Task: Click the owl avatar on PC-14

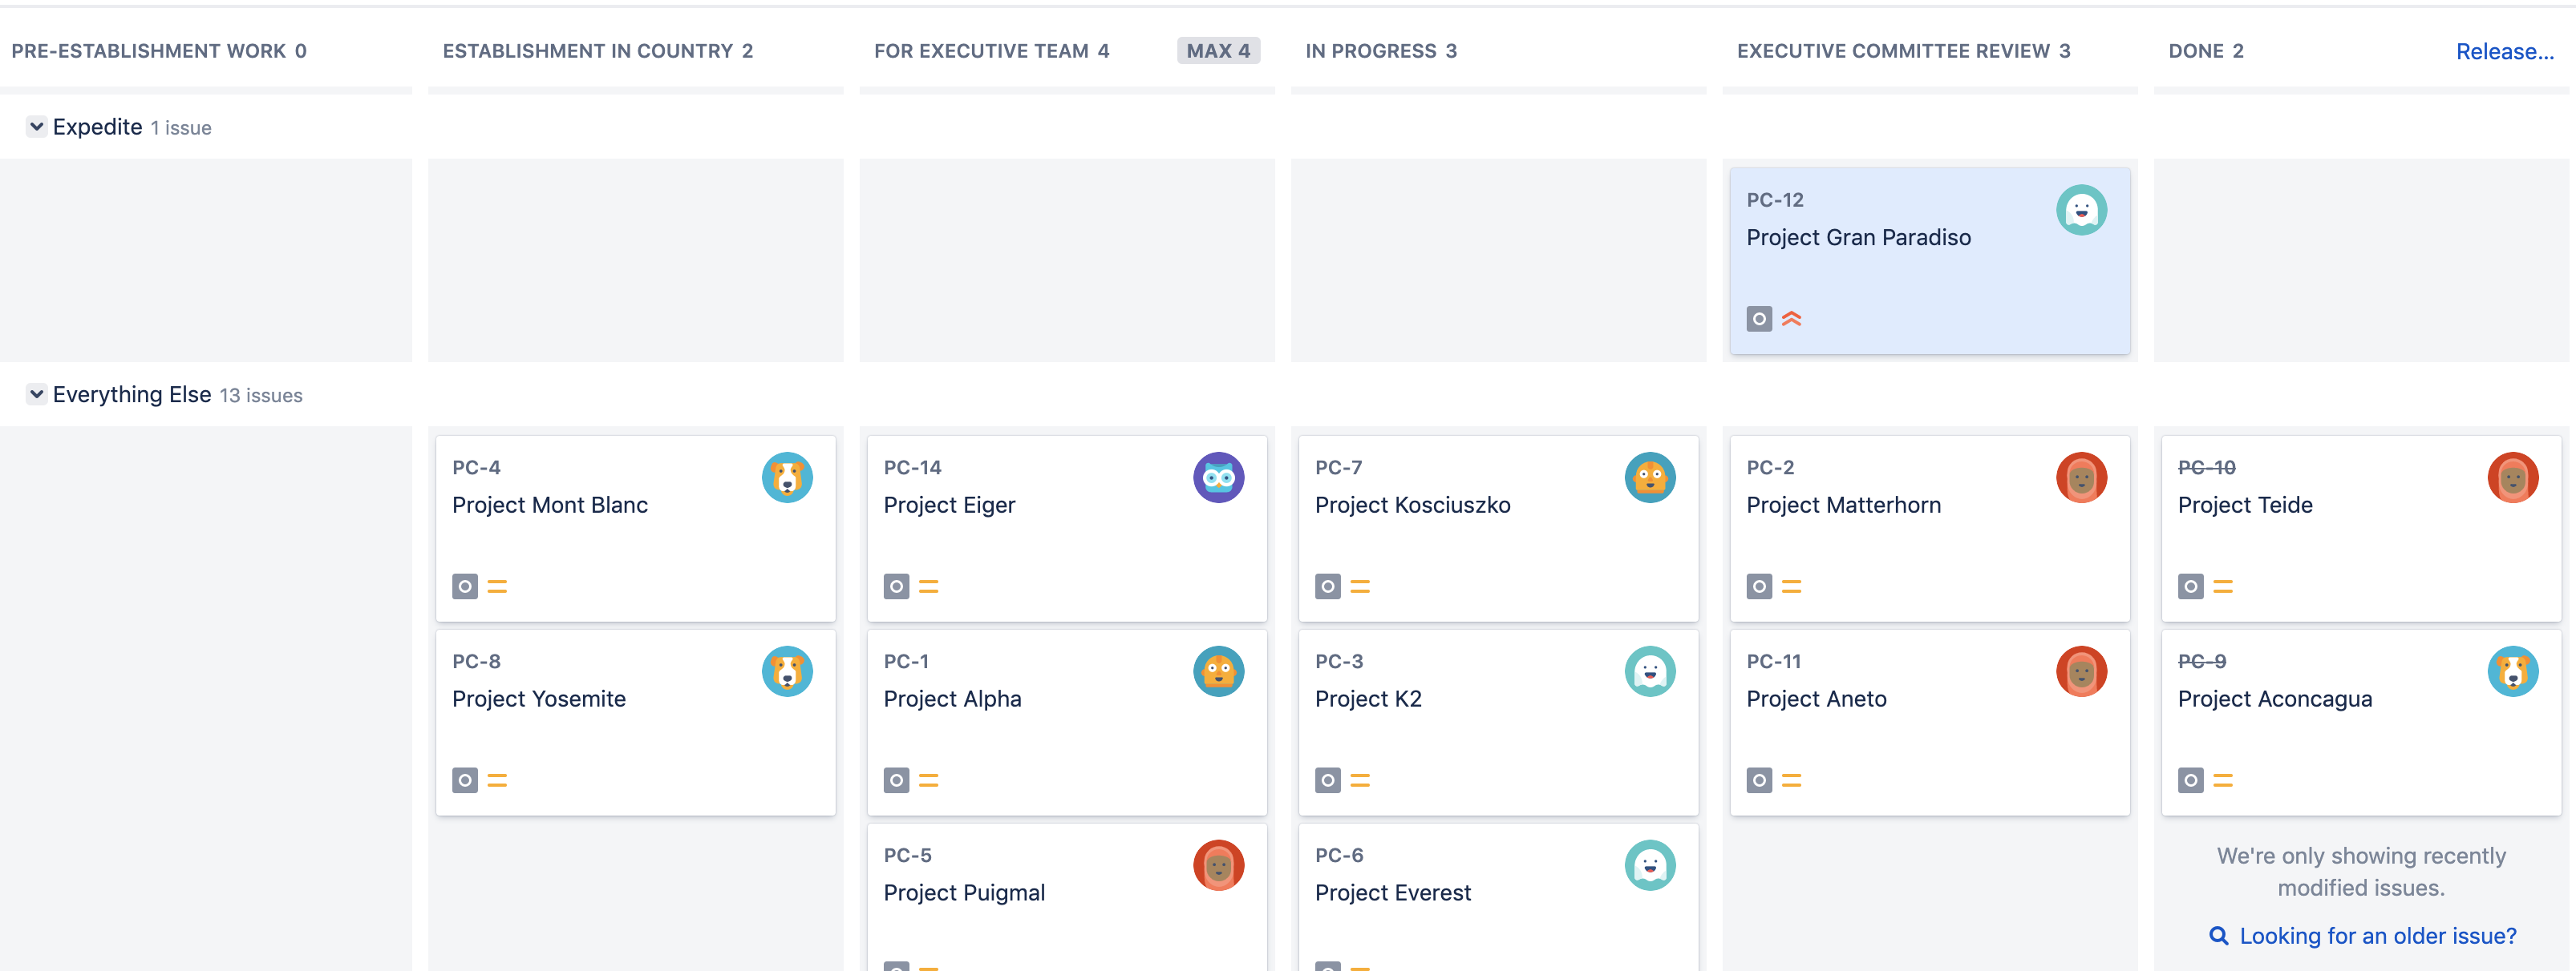Action: [1219, 477]
